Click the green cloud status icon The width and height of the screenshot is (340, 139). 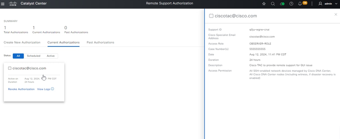[x=282, y=4]
